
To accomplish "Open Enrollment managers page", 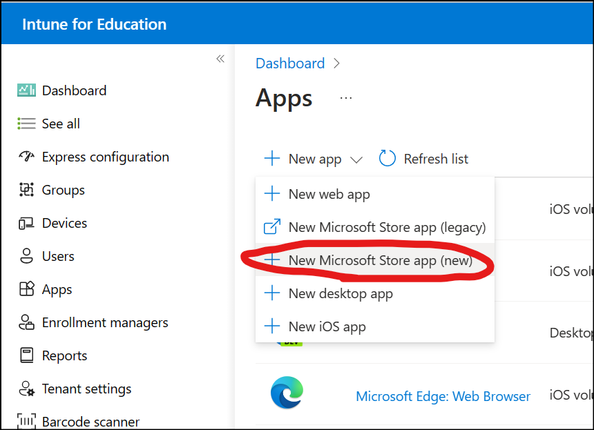I will (x=105, y=322).
